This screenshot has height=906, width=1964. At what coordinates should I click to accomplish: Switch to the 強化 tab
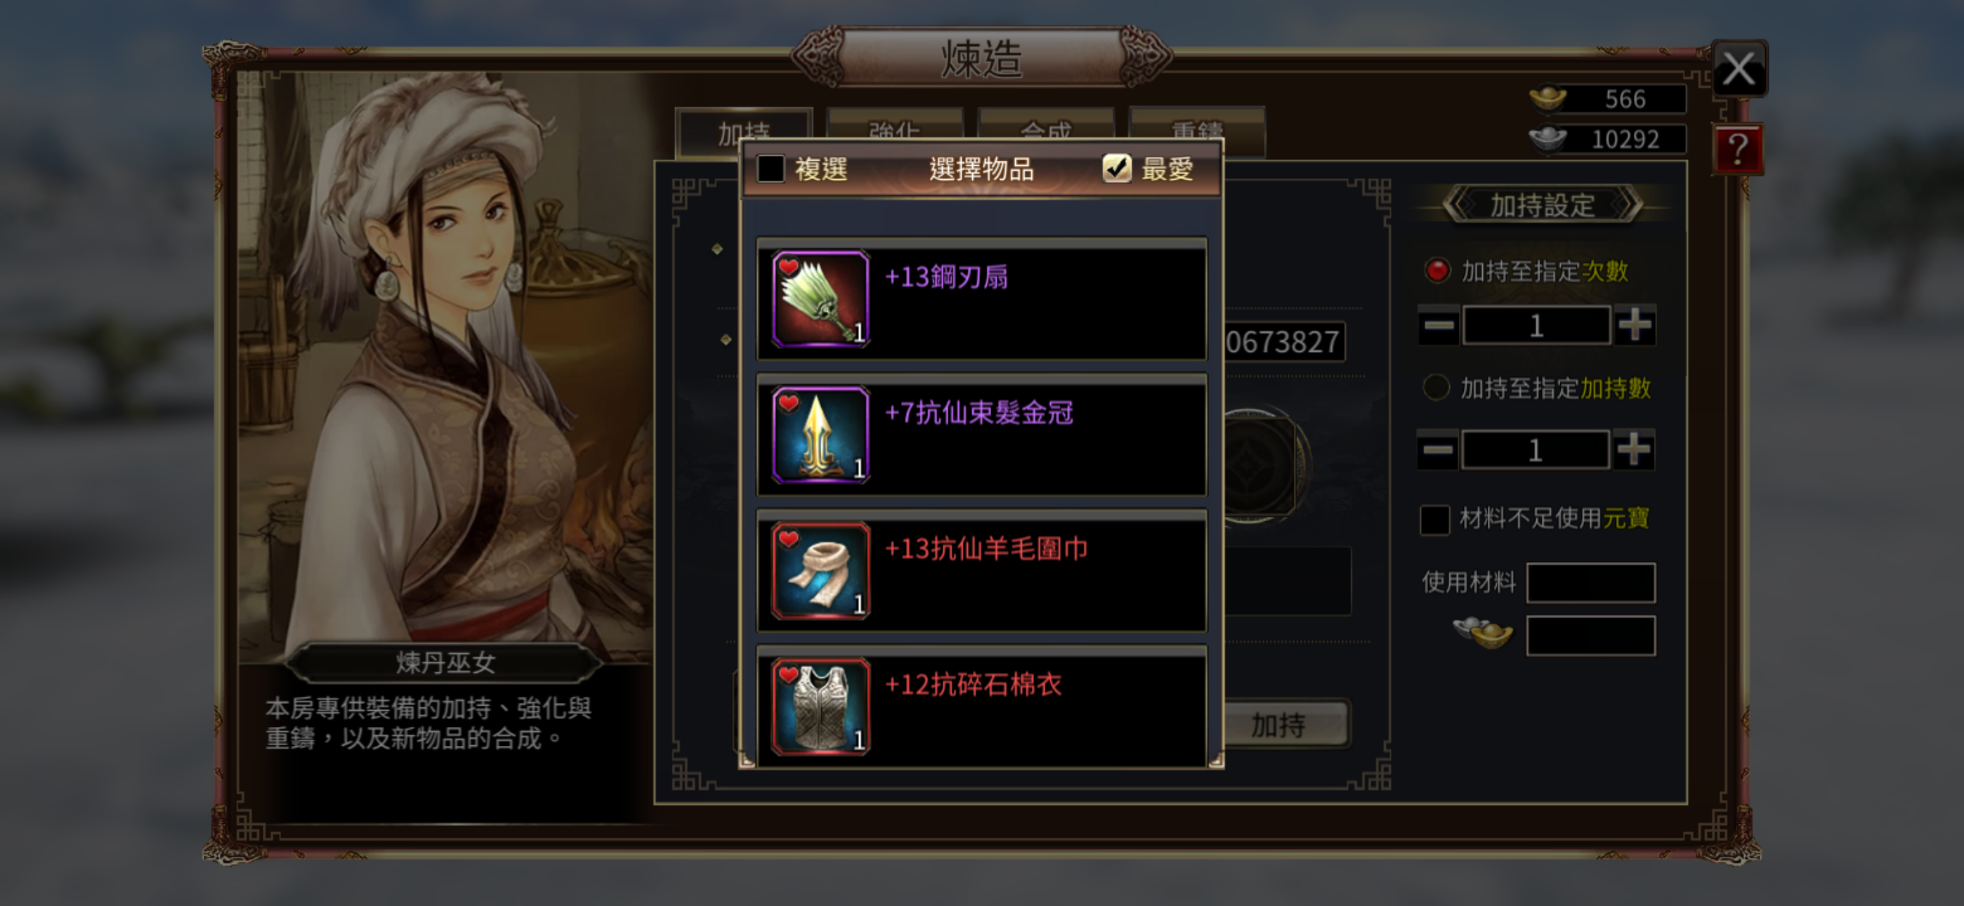click(894, 126)
